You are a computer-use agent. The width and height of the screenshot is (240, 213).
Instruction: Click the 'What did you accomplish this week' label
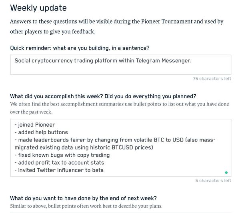click(103, 96)
